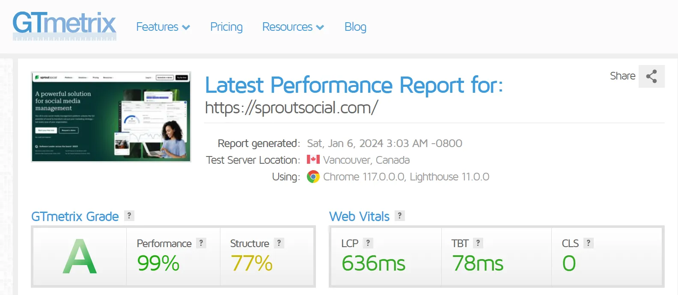Open the Sprout Social page screenshot thumbnail
This screenshot has width=678, height=295.
click(111, 117)
